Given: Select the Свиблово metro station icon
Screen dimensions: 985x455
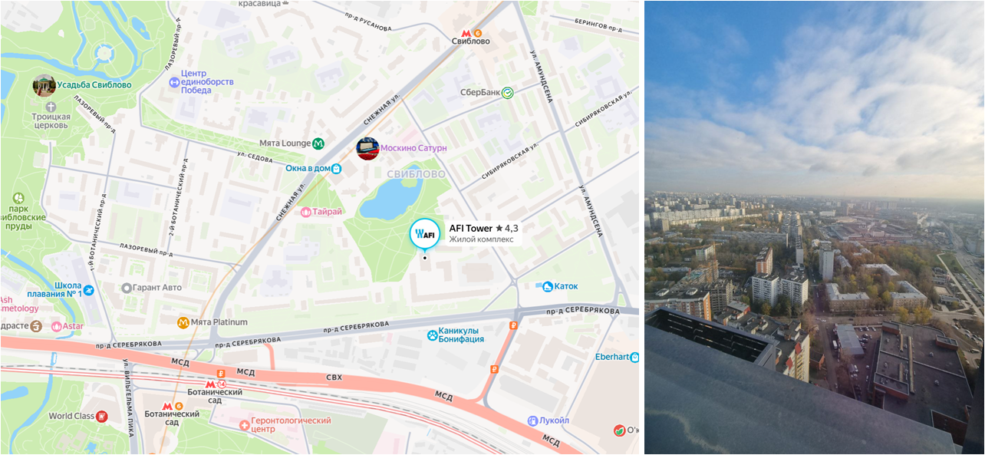Looking at the screenshot, I should tap(466, 33).
